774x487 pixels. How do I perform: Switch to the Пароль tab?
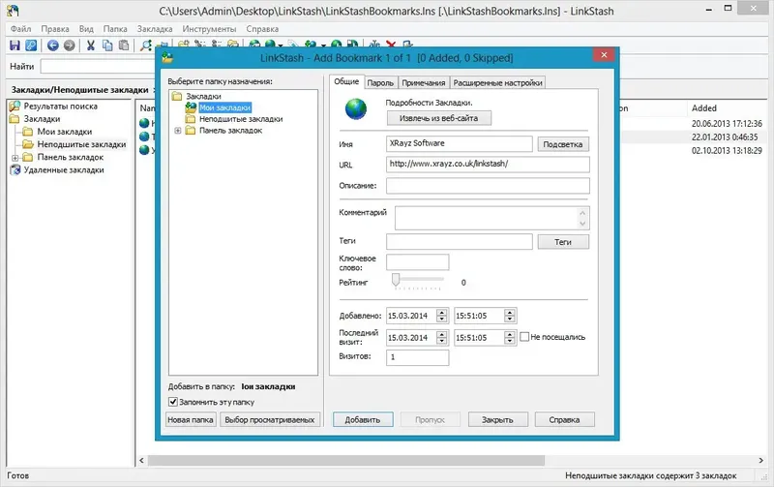coord(380,83)
